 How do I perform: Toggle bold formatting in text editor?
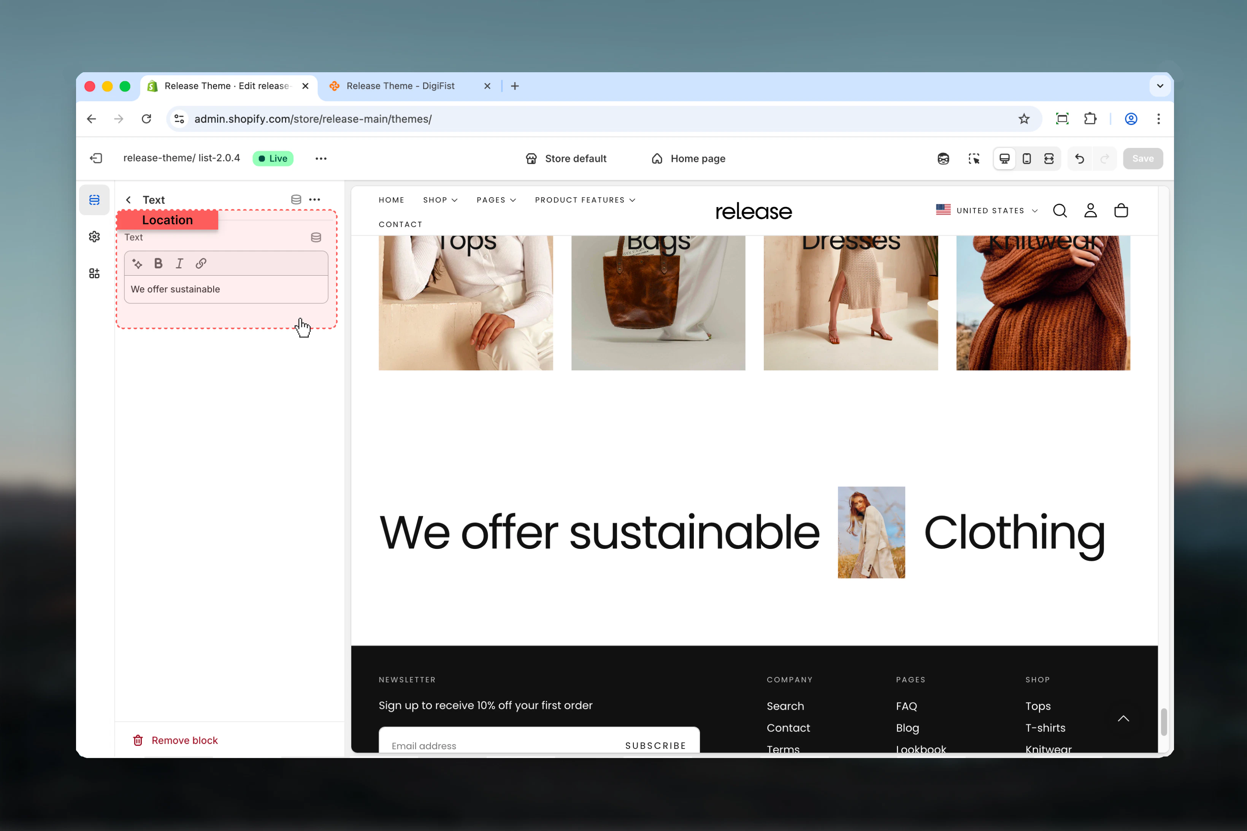point(158,263)
